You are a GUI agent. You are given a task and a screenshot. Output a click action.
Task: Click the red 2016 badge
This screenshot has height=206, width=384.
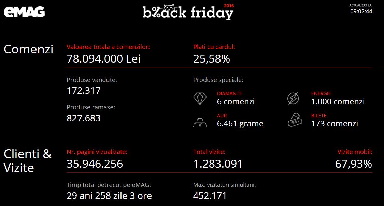[229, 6]
